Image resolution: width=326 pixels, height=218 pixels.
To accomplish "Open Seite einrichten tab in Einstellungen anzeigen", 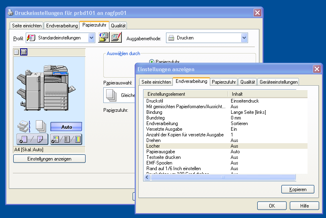I will (156, 82).
